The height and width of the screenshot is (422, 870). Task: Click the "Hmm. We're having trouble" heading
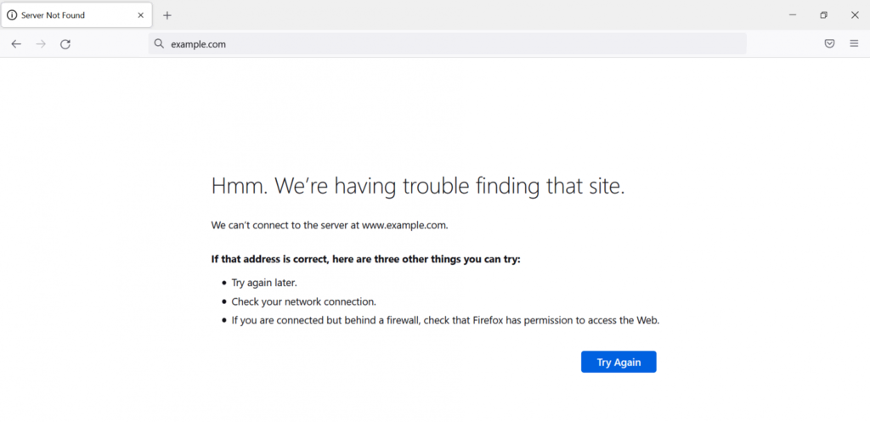tap(417, 186)
